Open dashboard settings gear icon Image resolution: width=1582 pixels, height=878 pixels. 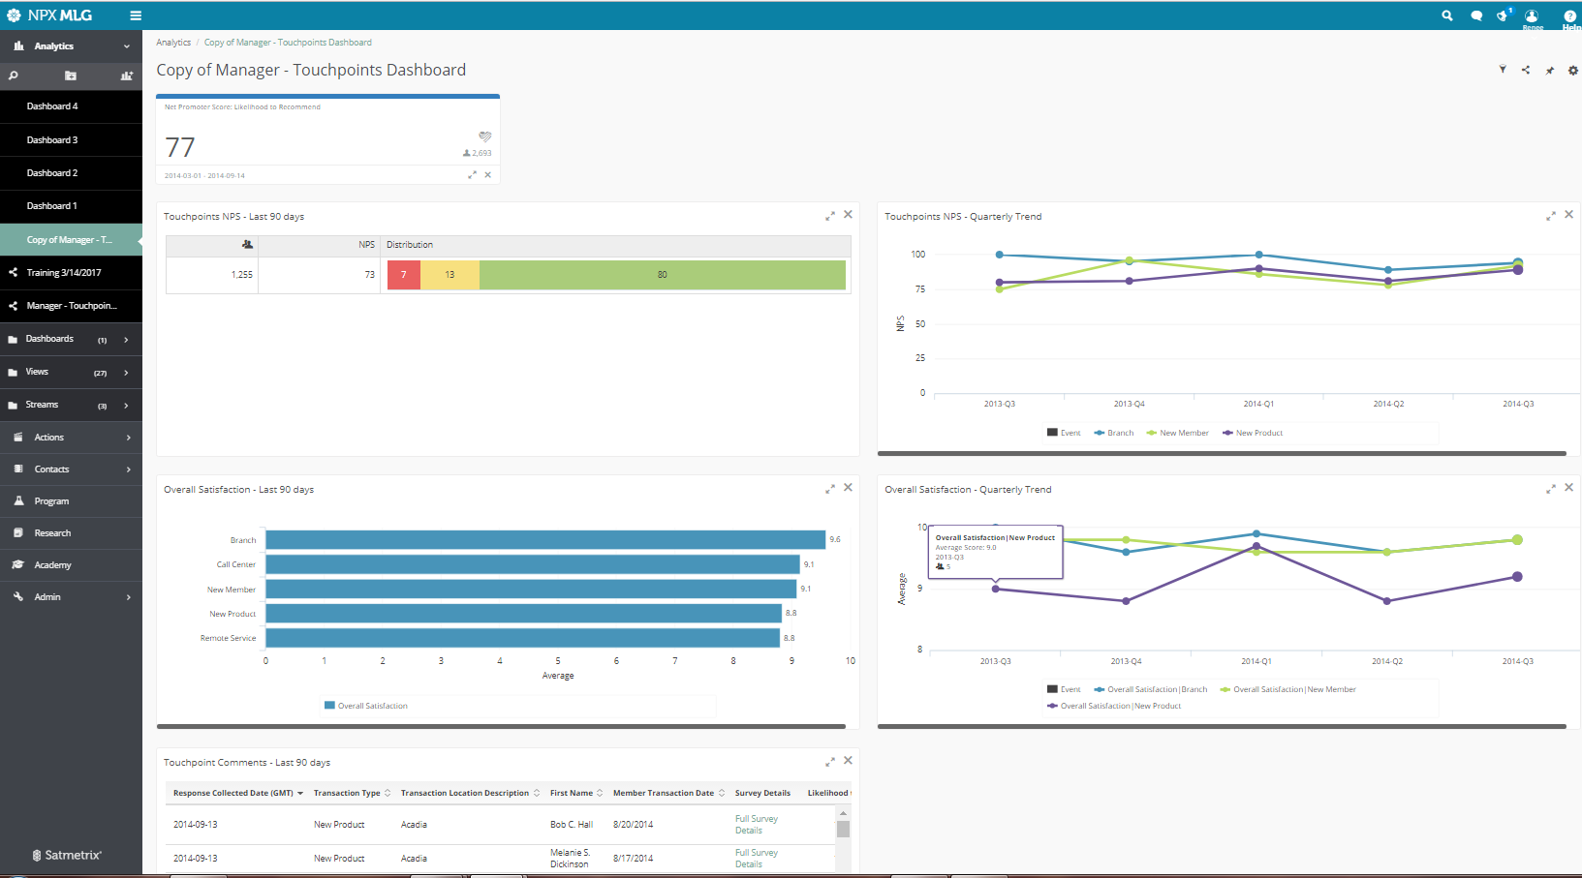[x=1572, y=71]
